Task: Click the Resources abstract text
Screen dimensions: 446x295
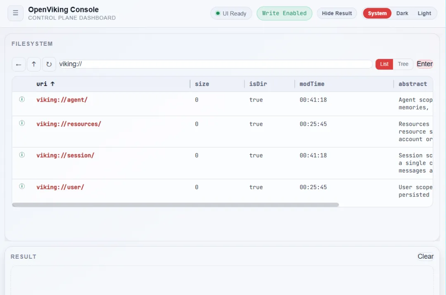Action: pyautogui.click(x=415, y=132)
